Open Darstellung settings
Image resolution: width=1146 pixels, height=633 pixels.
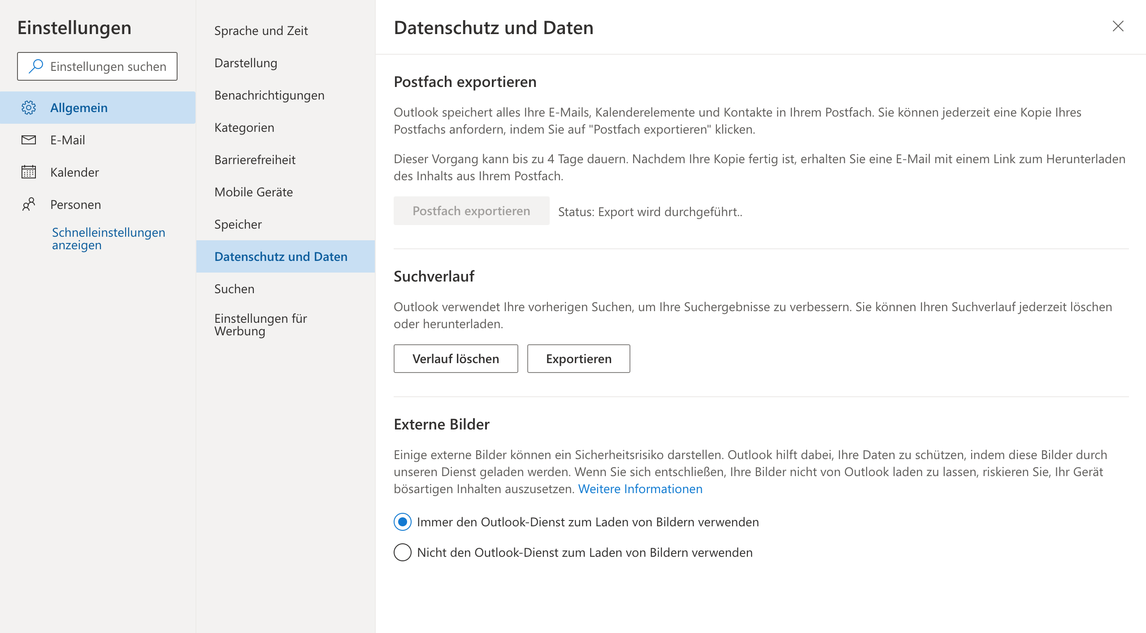[286, 63]
